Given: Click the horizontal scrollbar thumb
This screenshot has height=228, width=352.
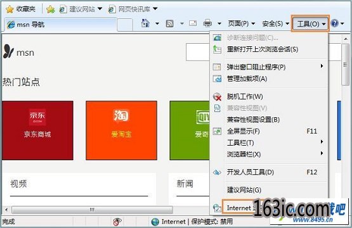Looking at the screenshot, I should click(x=92, y=210).
